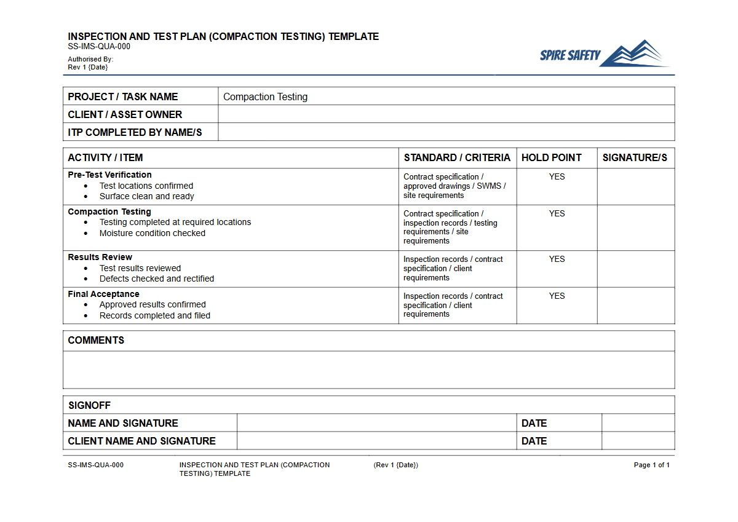
Task: Select the document code SS-IMS-QUA-000 under the title
Action: (x=99, y=46)
